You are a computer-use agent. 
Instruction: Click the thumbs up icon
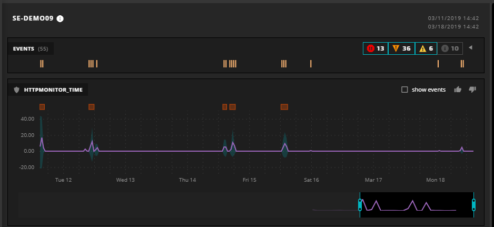[458, 90]
